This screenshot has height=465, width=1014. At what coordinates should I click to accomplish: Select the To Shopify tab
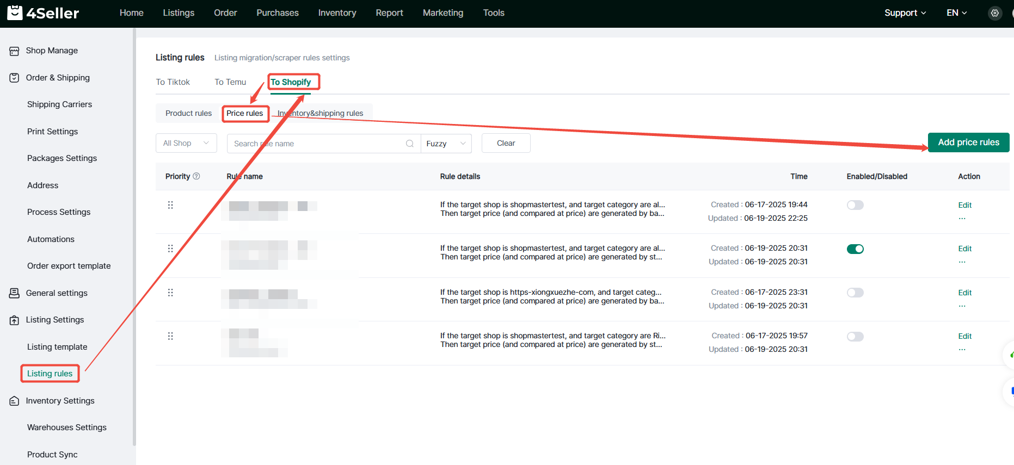(x=291, y=82)
